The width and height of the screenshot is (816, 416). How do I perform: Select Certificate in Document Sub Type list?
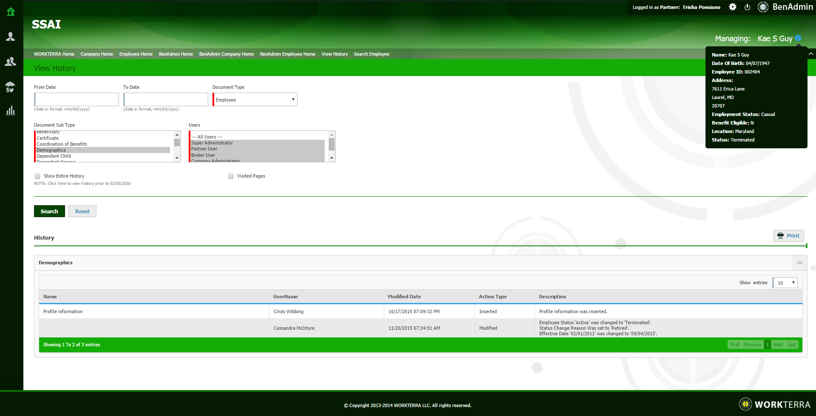(x=48, y=139)
